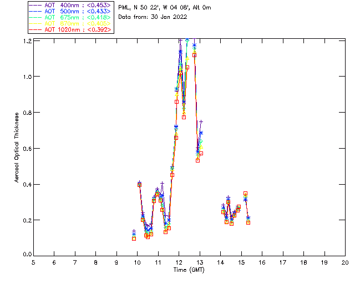This screenshot has width=355, height=284.
Task: Click the AOT 870nm legend entry
Action: [70, 23]
